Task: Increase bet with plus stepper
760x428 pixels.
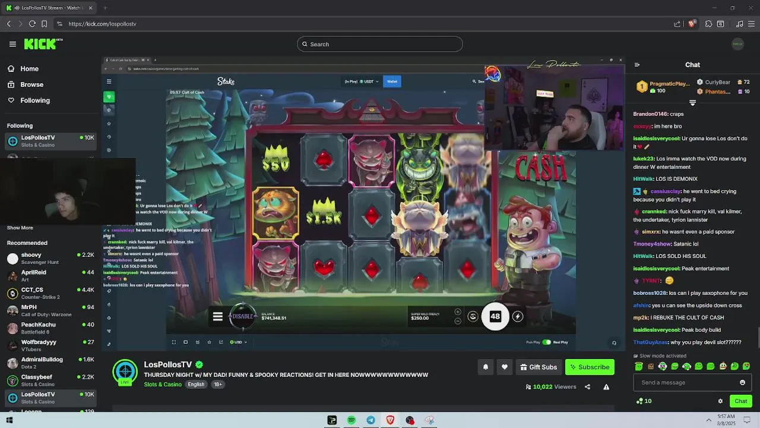Action: click(457, 312)
